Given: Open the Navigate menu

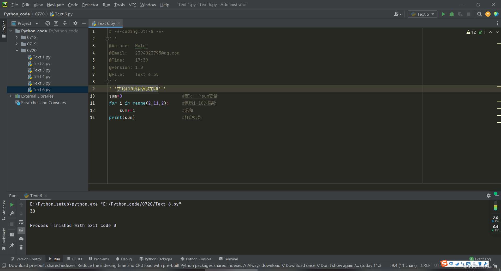Looking at the screenshot, I should (x=55, y=5).
